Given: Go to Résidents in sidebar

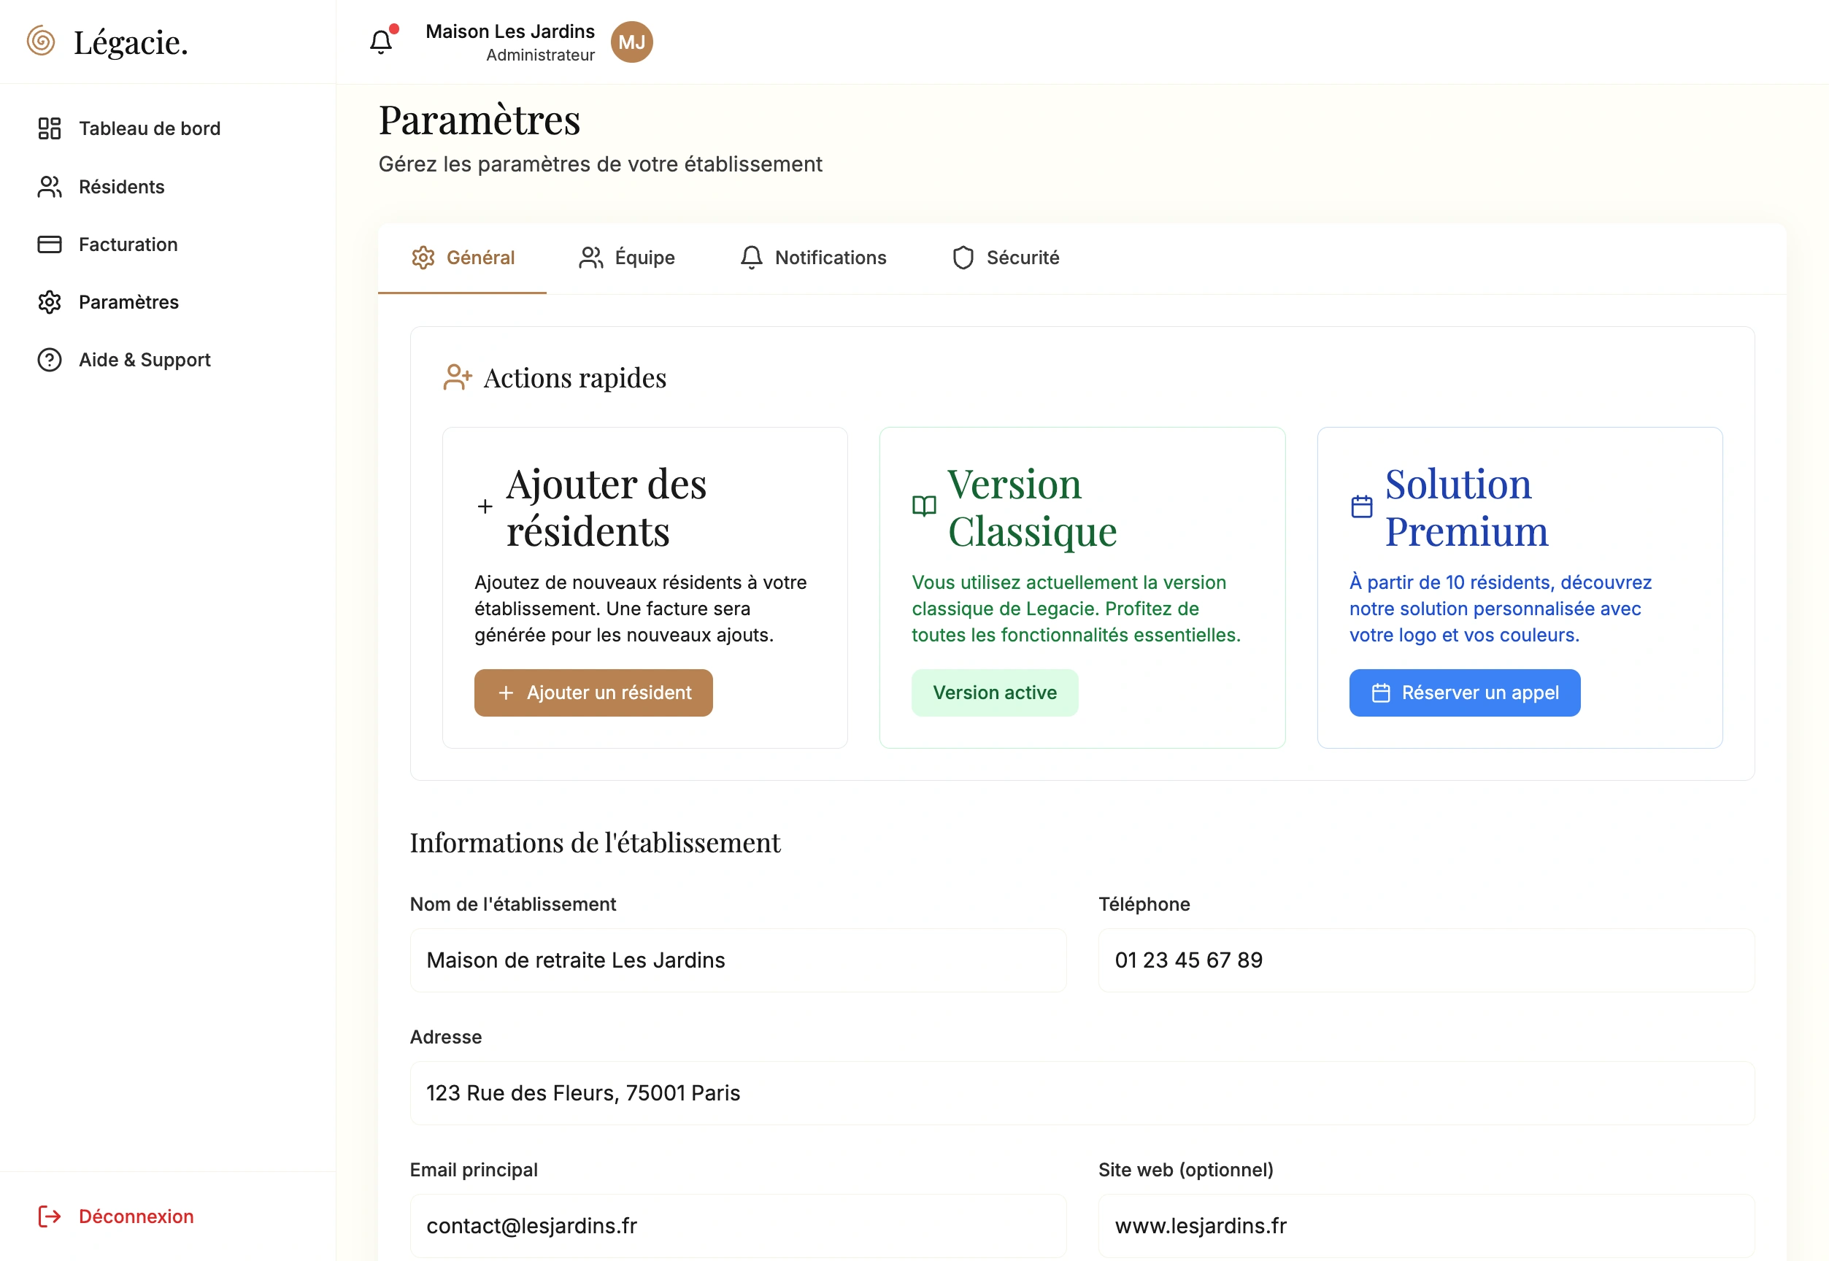Looking at the screenshot, I should coord(121,187).
